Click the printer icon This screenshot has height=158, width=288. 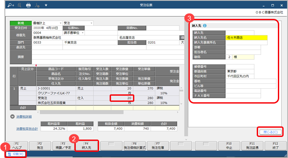pos(28,5)
